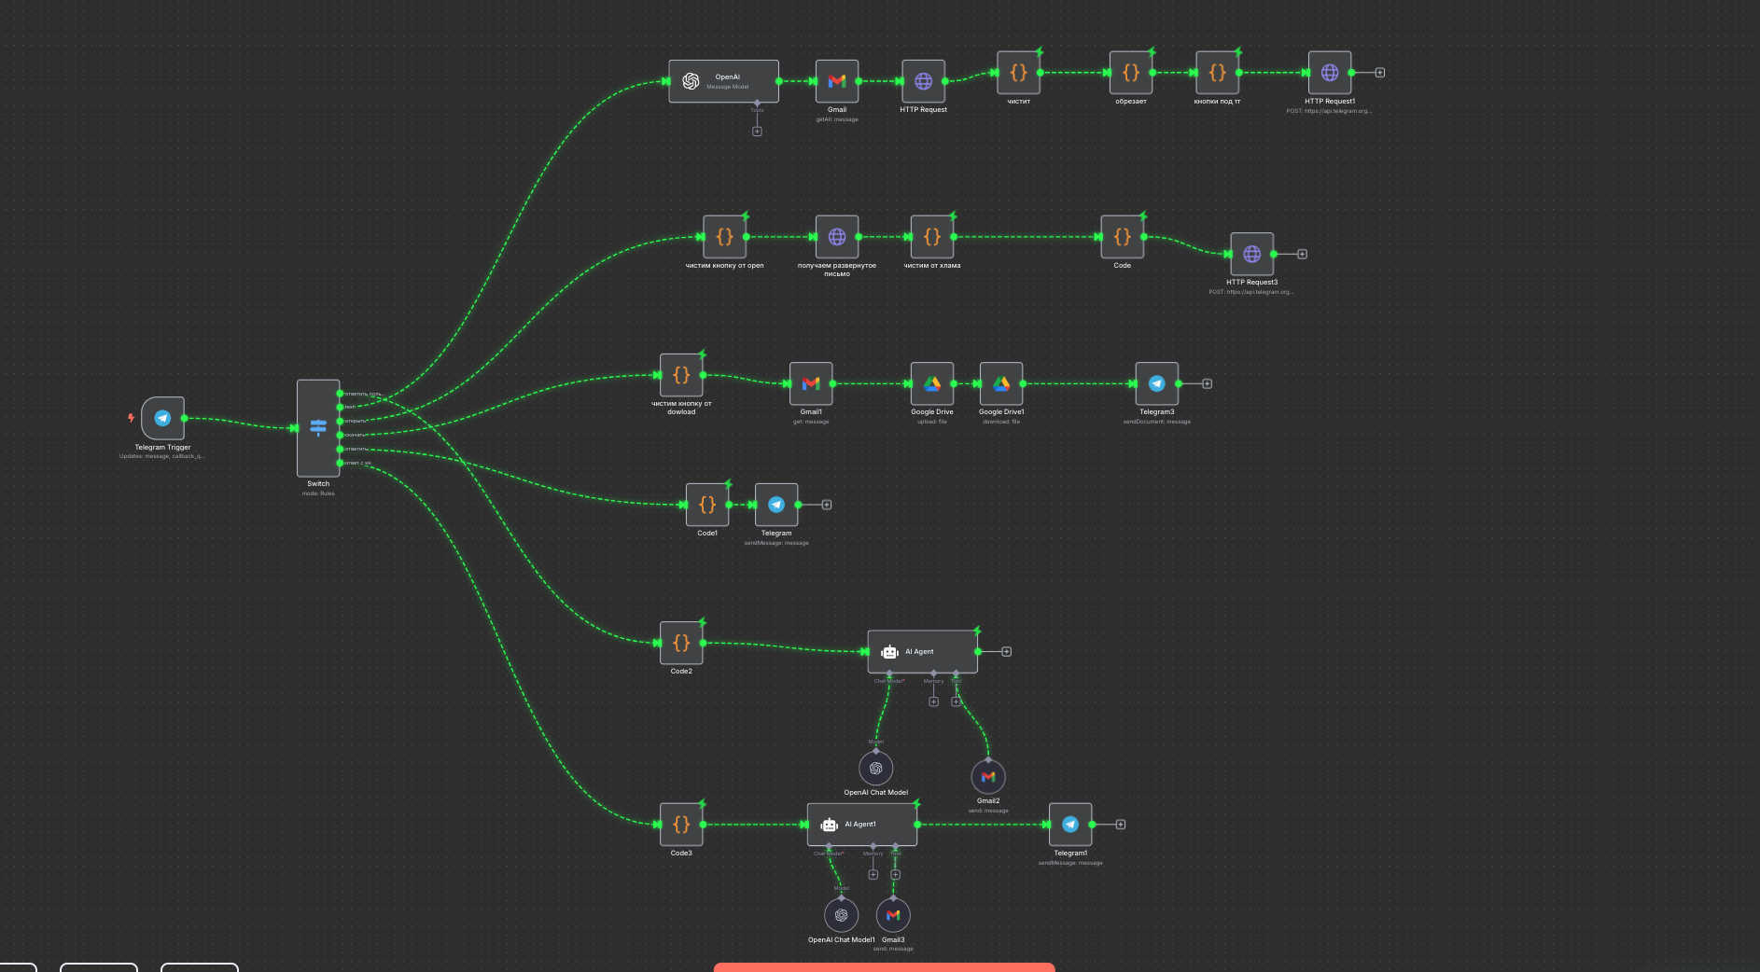Image resolution: width=1760 pixels, height=972 pixels.
Task: Click 'getAll: message' under Gmail
Action: (x=837, y=119)
